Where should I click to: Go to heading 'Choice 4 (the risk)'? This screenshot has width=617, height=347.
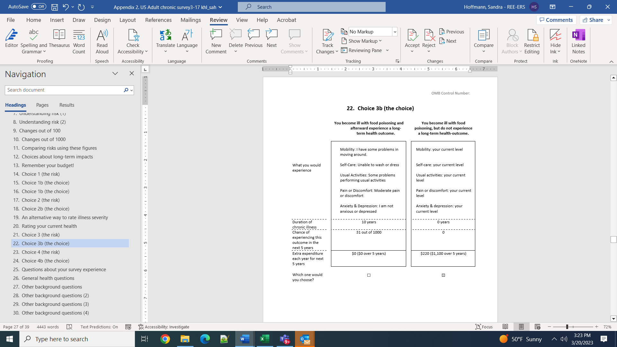pyautogui.click(x=40, y=252)
